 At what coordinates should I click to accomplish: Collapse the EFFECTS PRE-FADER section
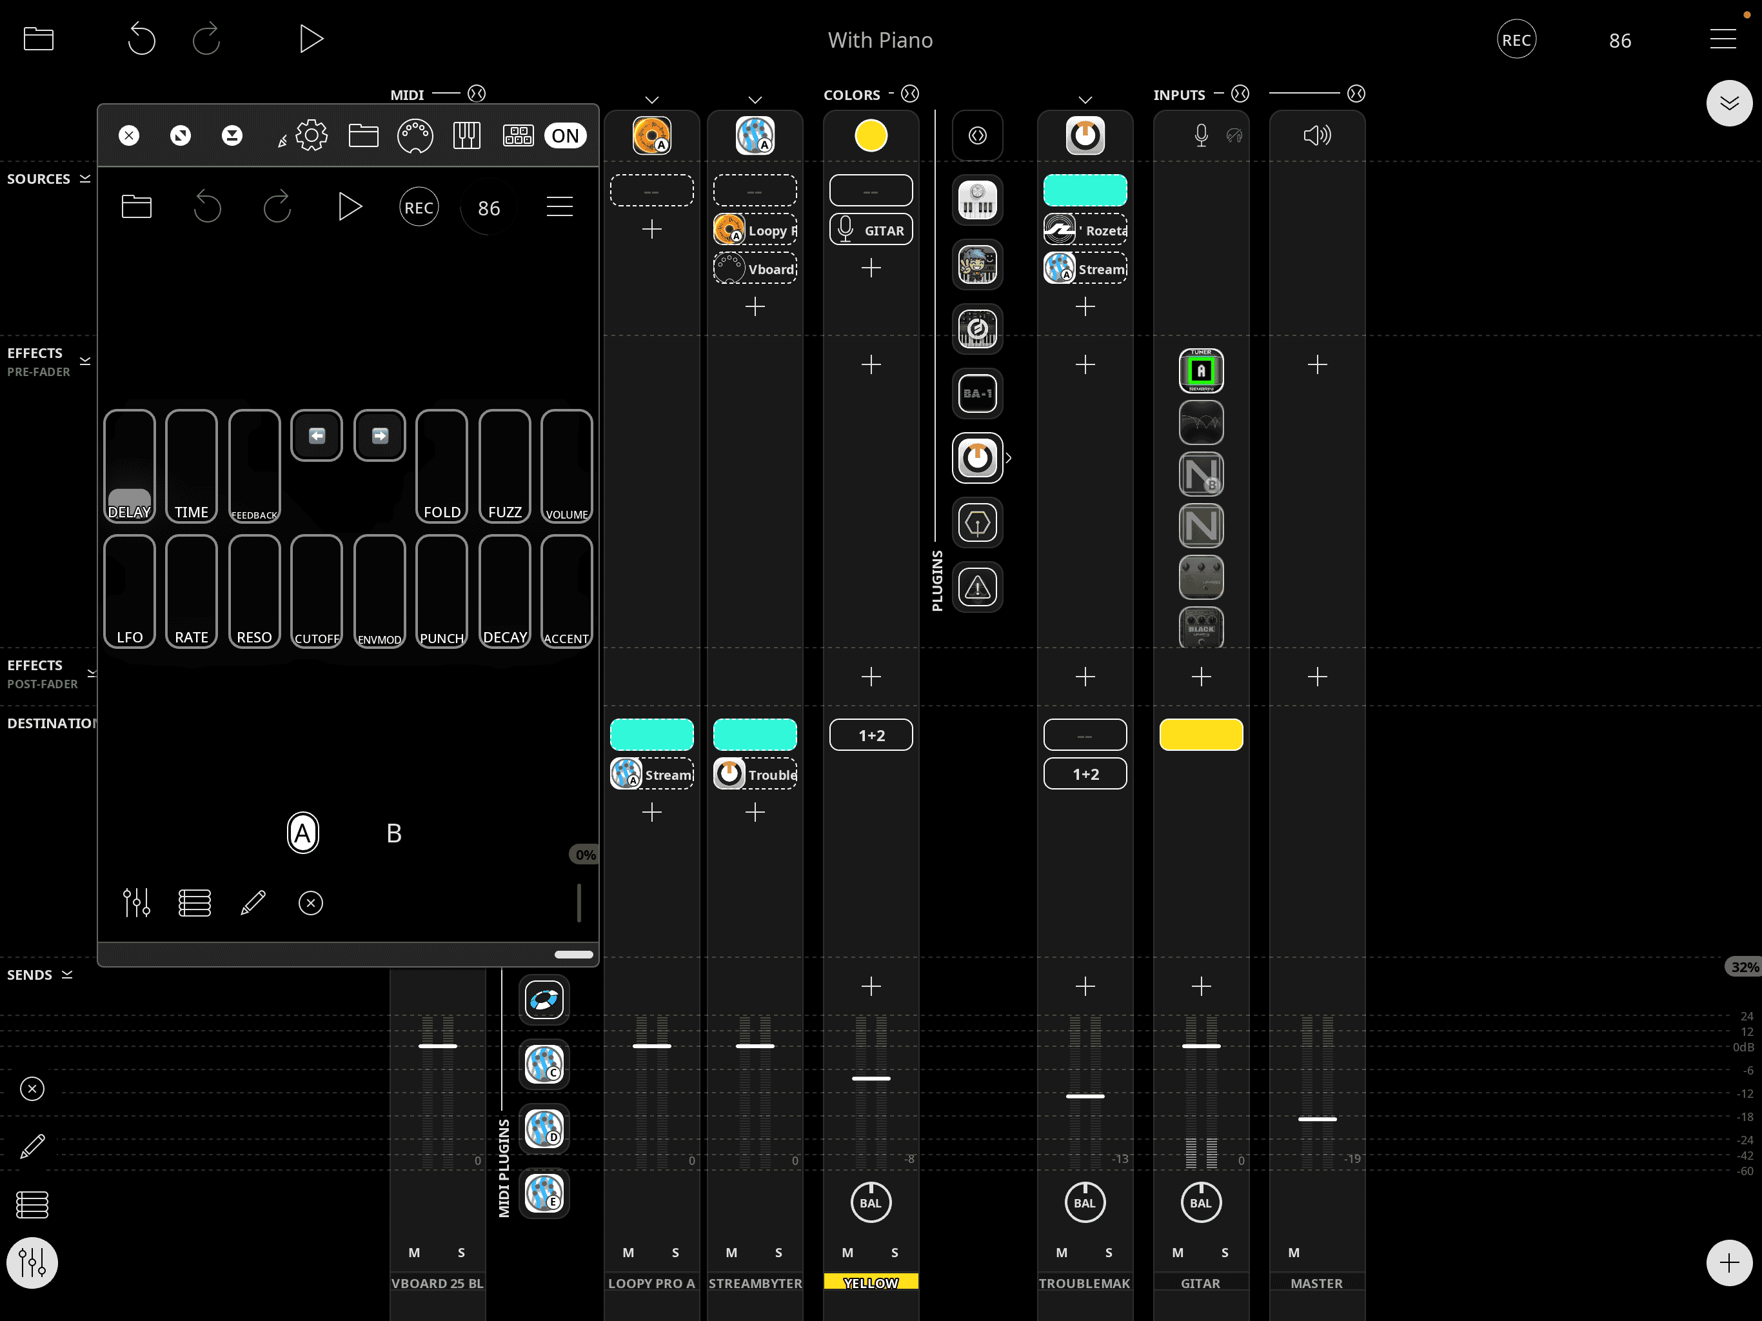(84, 361)
